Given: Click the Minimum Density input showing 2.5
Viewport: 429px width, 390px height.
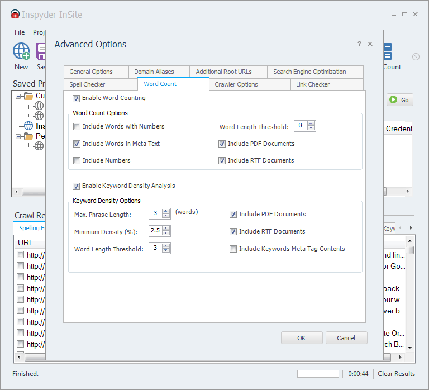Looking at the screenshot, I should click(155, 231).
